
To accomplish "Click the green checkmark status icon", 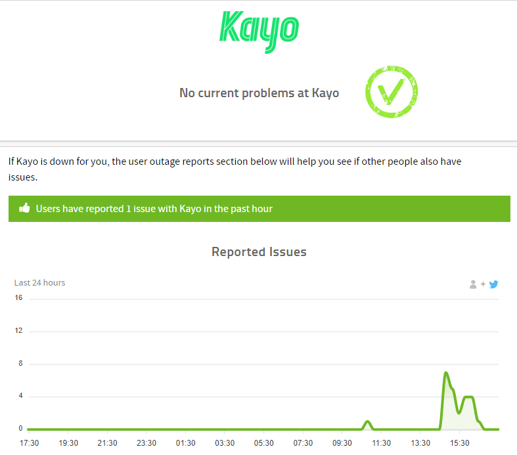I will pyautogui.click(x=392, y=92).
